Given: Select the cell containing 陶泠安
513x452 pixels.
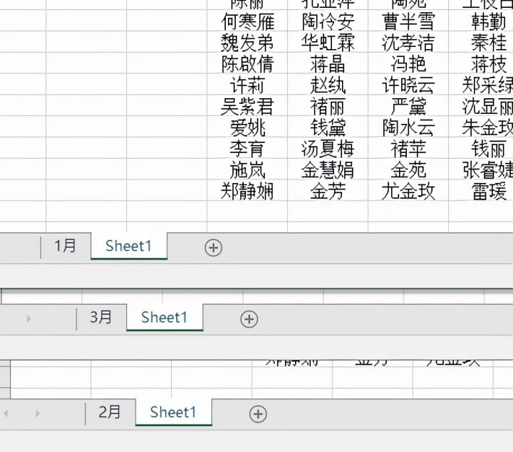Looking at the screenshot, I should (328, 21).
